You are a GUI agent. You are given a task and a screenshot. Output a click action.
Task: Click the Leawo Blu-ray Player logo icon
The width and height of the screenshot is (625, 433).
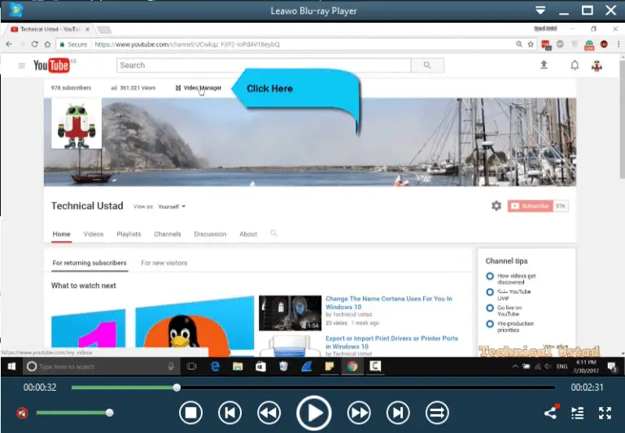click(x=16, y=11)
